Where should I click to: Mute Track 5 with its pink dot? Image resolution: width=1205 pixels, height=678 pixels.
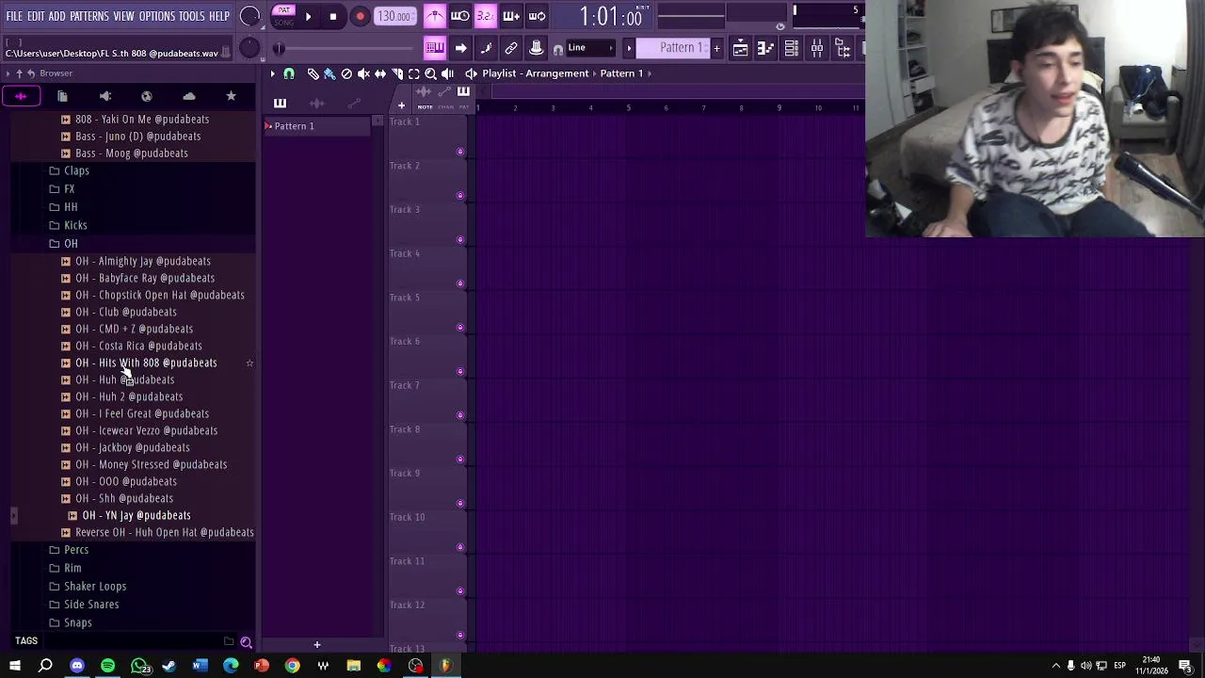point(460,328)
